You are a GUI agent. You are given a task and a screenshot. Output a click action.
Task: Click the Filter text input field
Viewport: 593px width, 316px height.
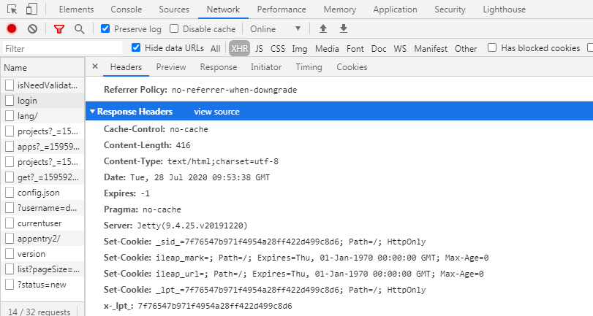coord(63,48)
